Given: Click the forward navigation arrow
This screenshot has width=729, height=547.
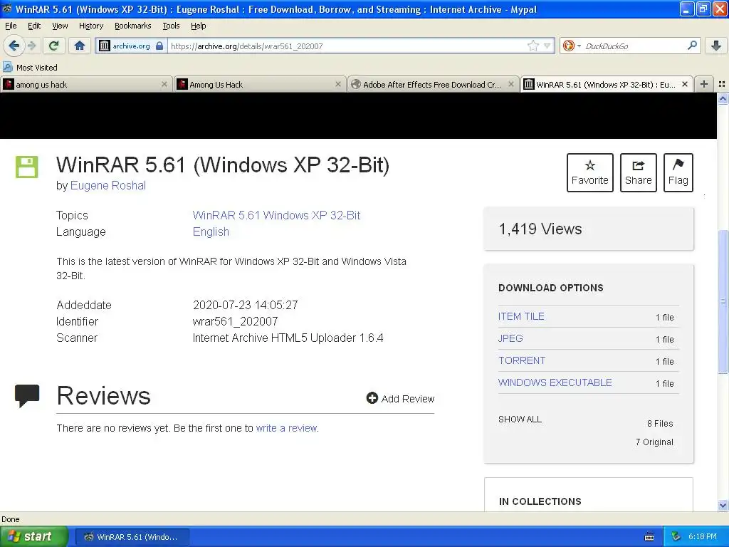Looking at the screenshot, I should click(31, 46).
